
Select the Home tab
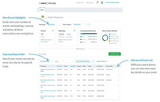[42, 10]
